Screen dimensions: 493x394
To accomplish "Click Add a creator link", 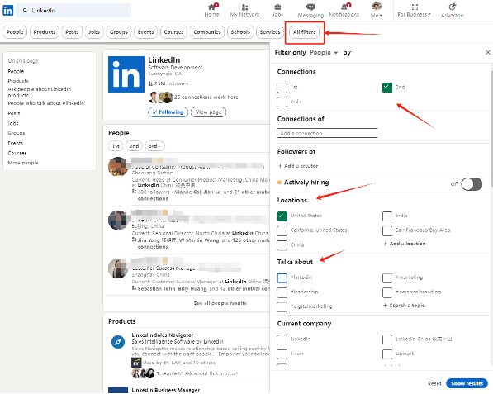I will tap(298, 166).
